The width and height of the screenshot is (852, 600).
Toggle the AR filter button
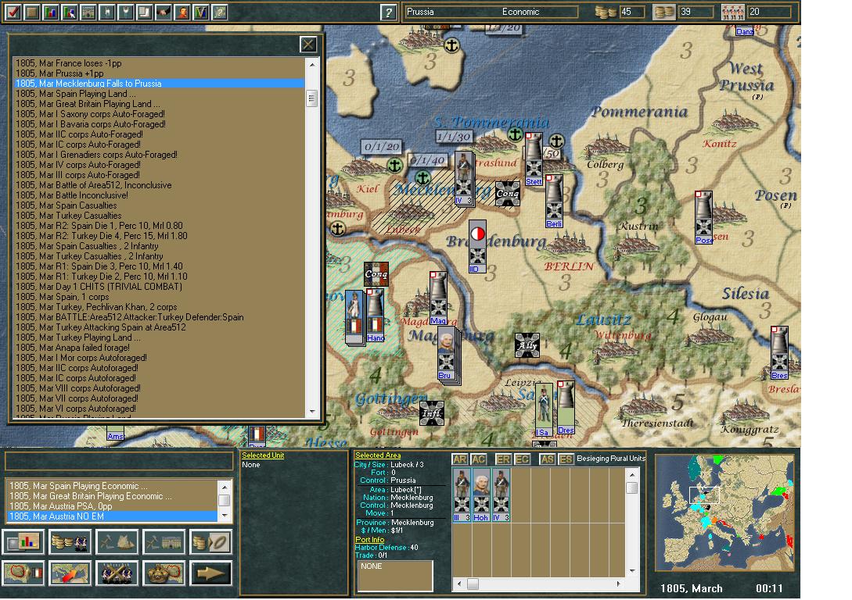pos(460,459)
